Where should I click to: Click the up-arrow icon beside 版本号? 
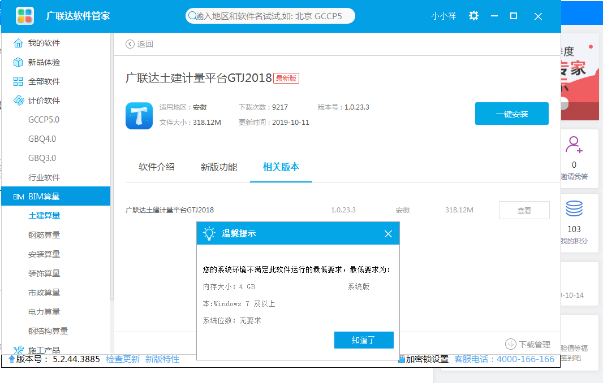[11, 359]
